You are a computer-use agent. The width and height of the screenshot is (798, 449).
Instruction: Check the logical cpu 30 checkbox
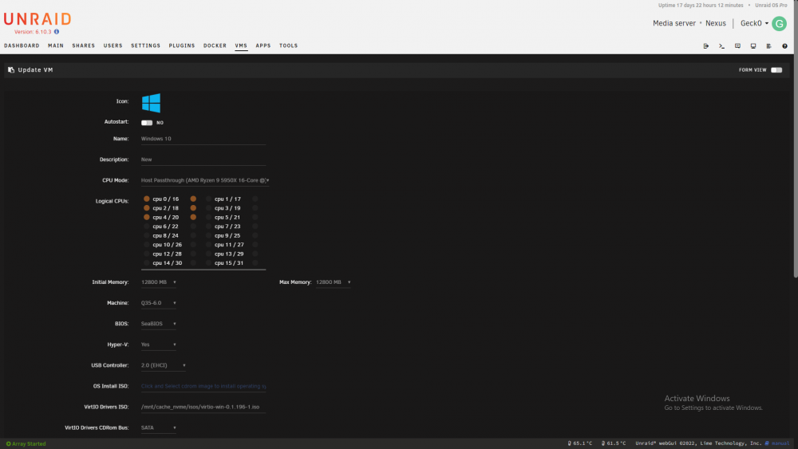tap(193, 263)
